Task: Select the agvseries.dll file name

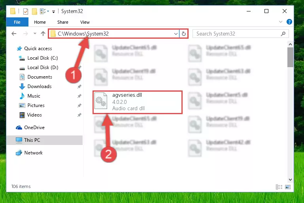Action: pyautogui.click(x=127, y=95)
